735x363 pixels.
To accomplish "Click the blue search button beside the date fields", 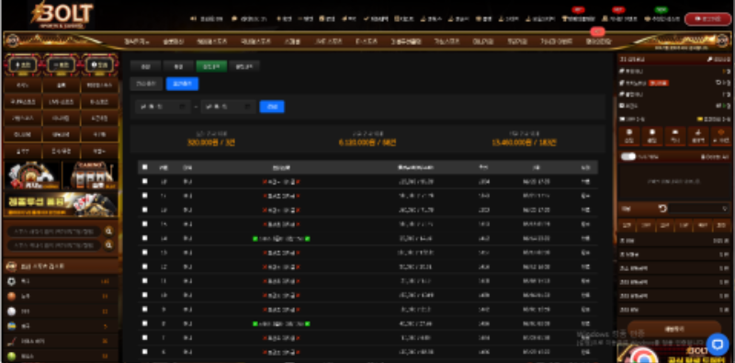I will [272, 107].
